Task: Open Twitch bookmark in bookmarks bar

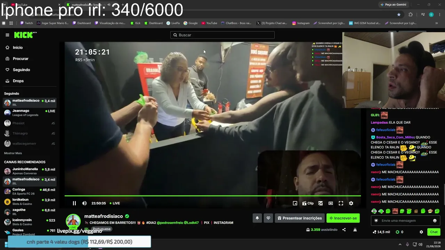Action: [26, 23]
